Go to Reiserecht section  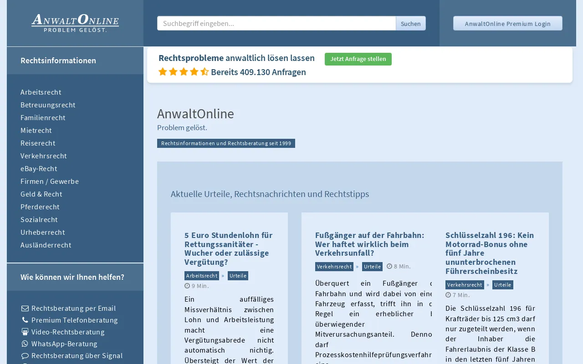click(38, 143)
